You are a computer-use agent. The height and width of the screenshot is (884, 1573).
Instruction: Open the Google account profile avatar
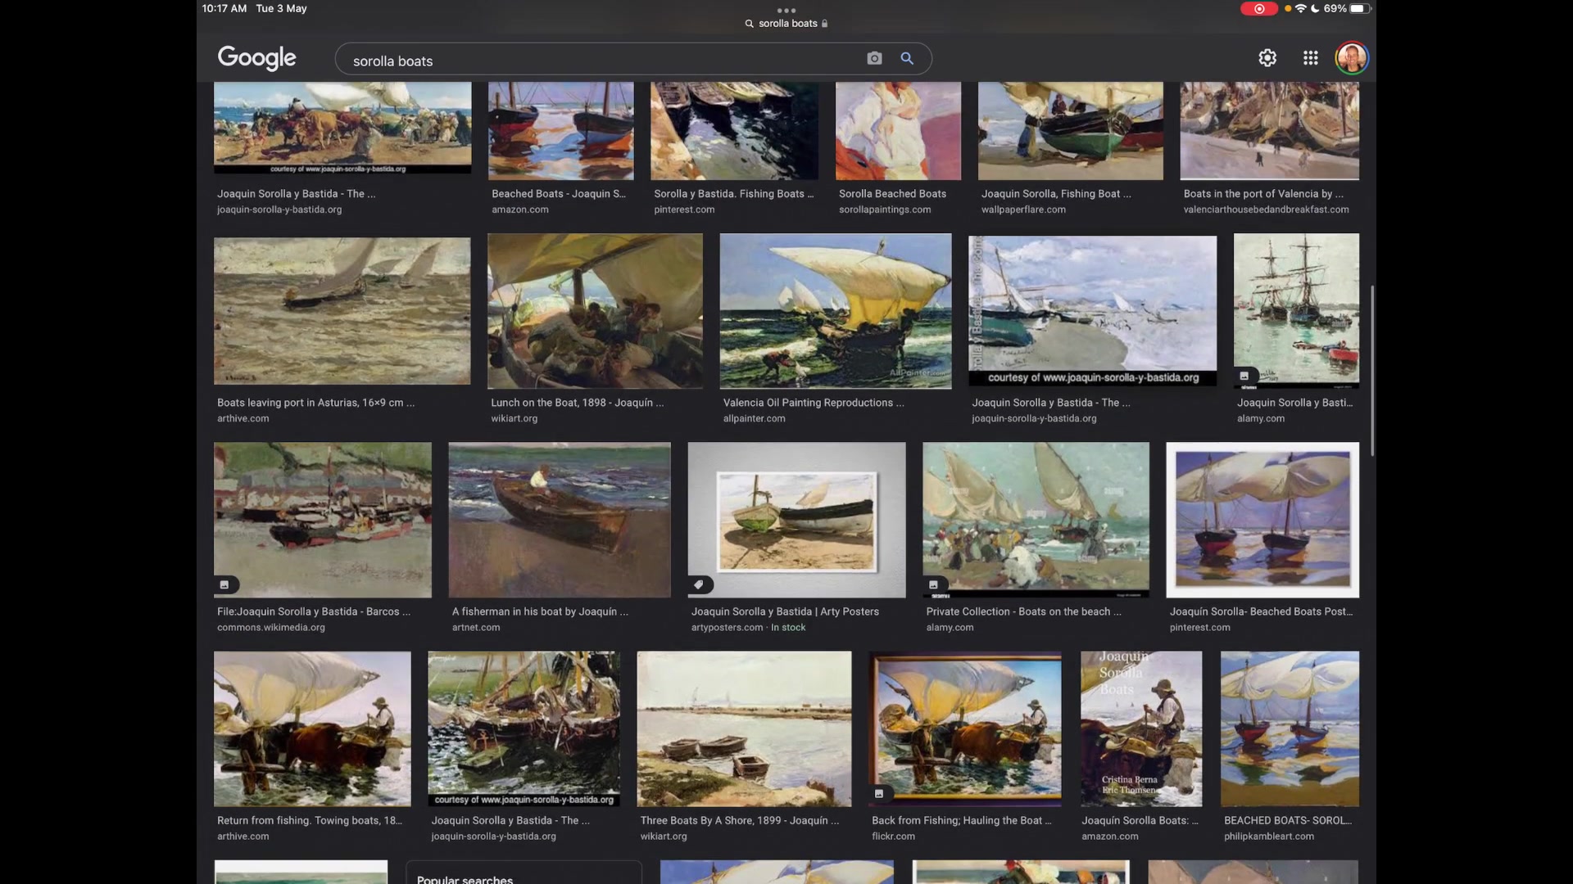click(1352, 58)
